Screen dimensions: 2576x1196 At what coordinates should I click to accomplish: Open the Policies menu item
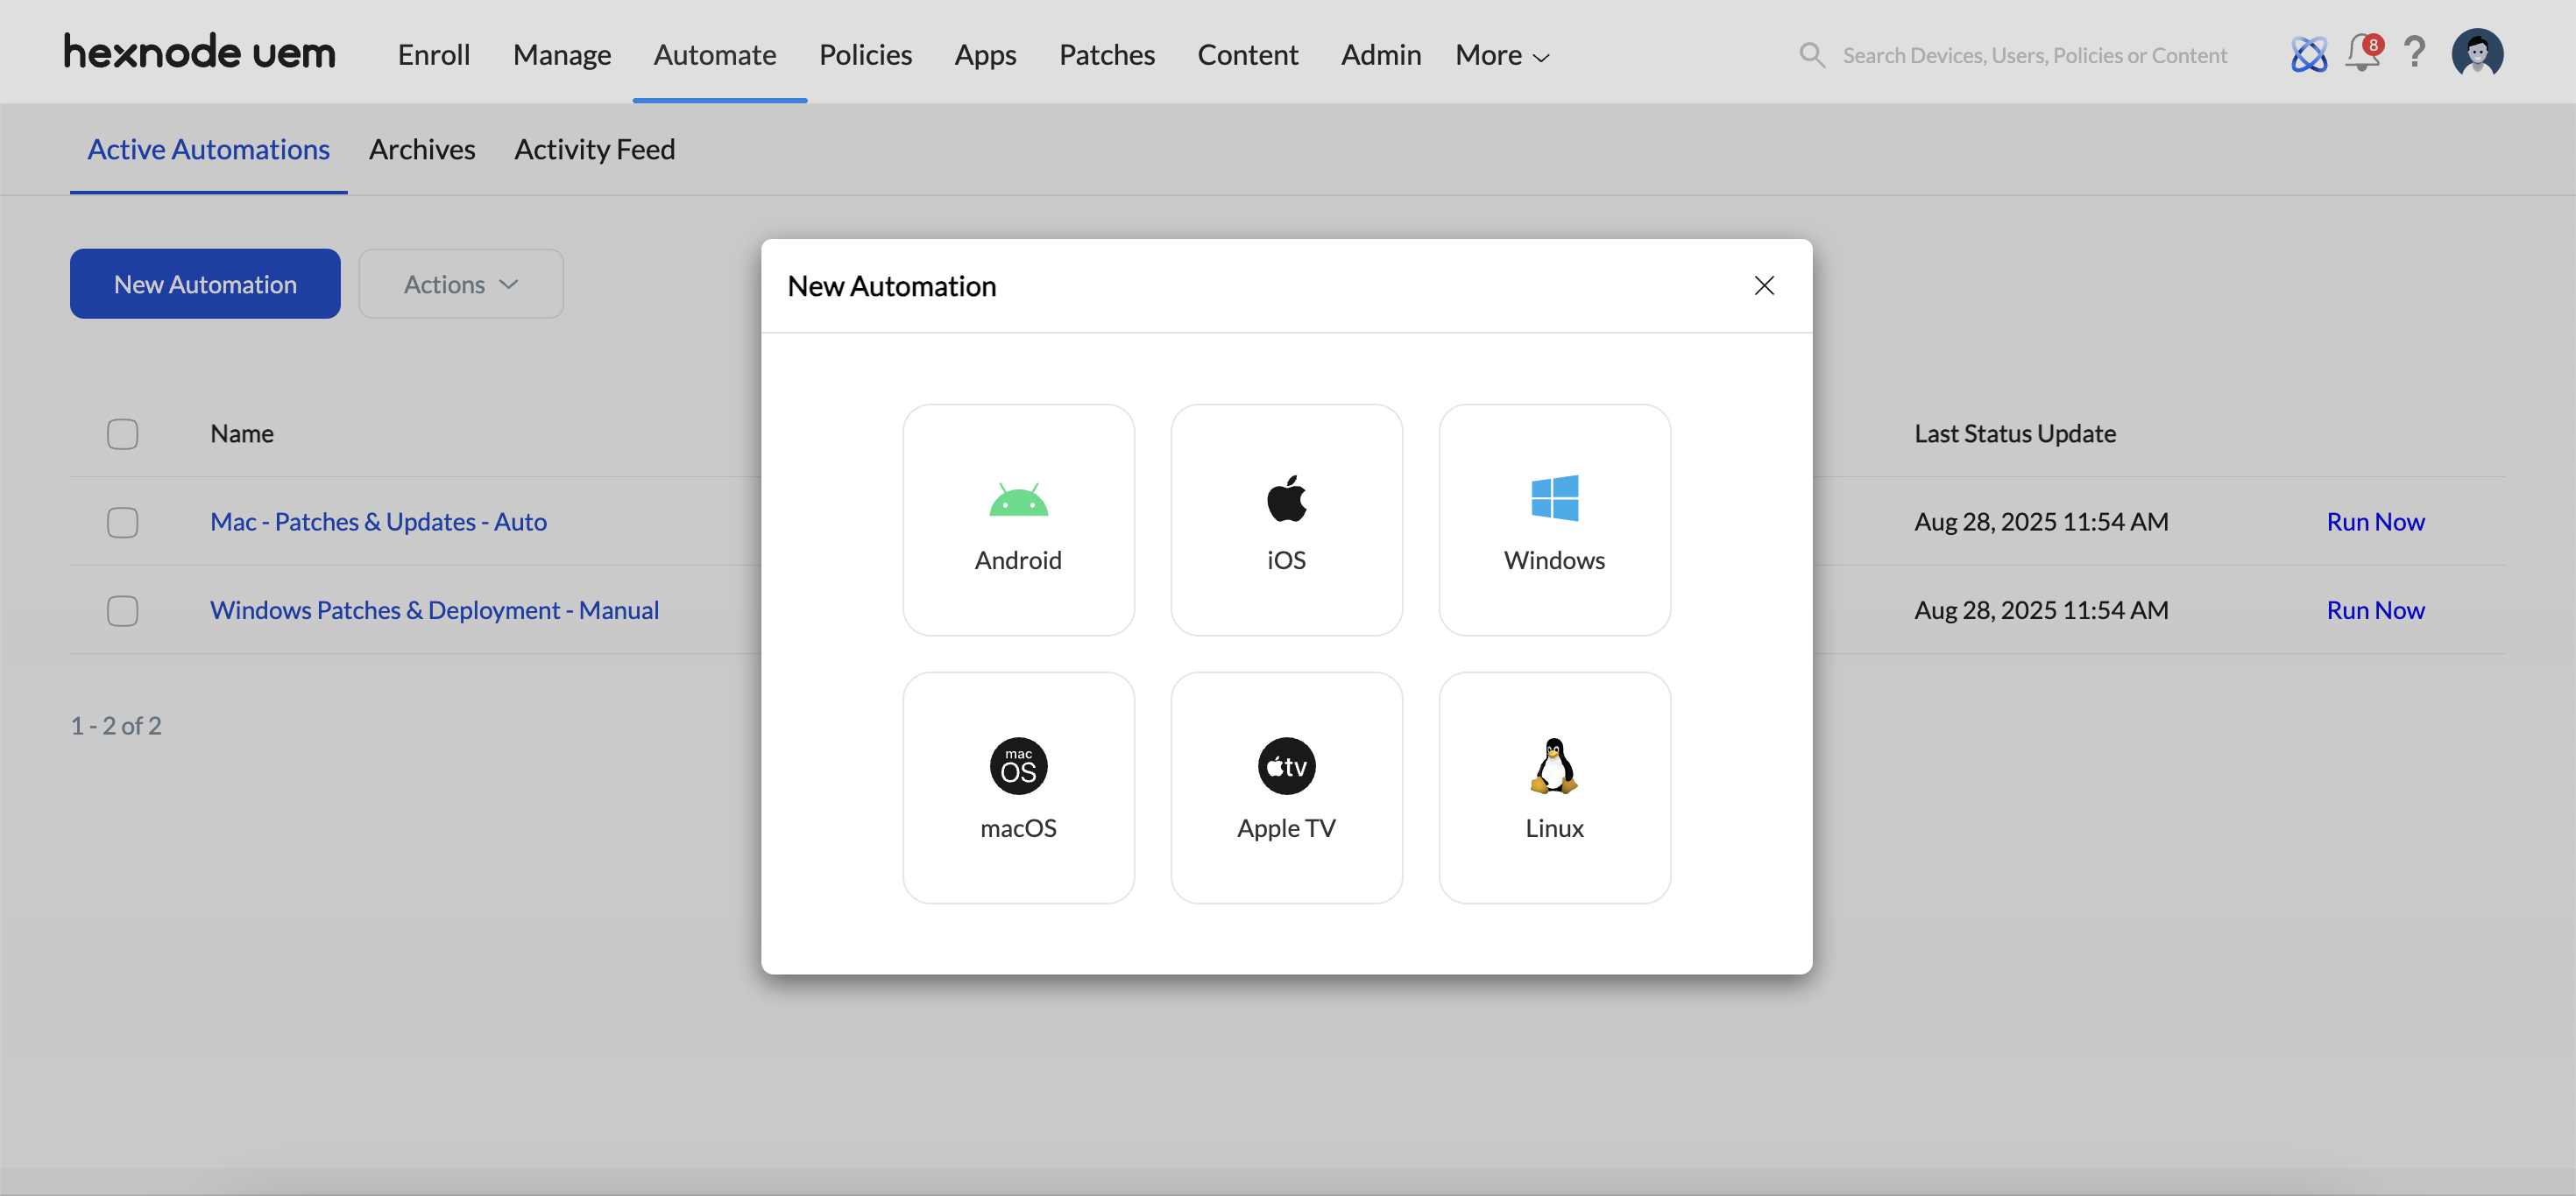point(865,55)
